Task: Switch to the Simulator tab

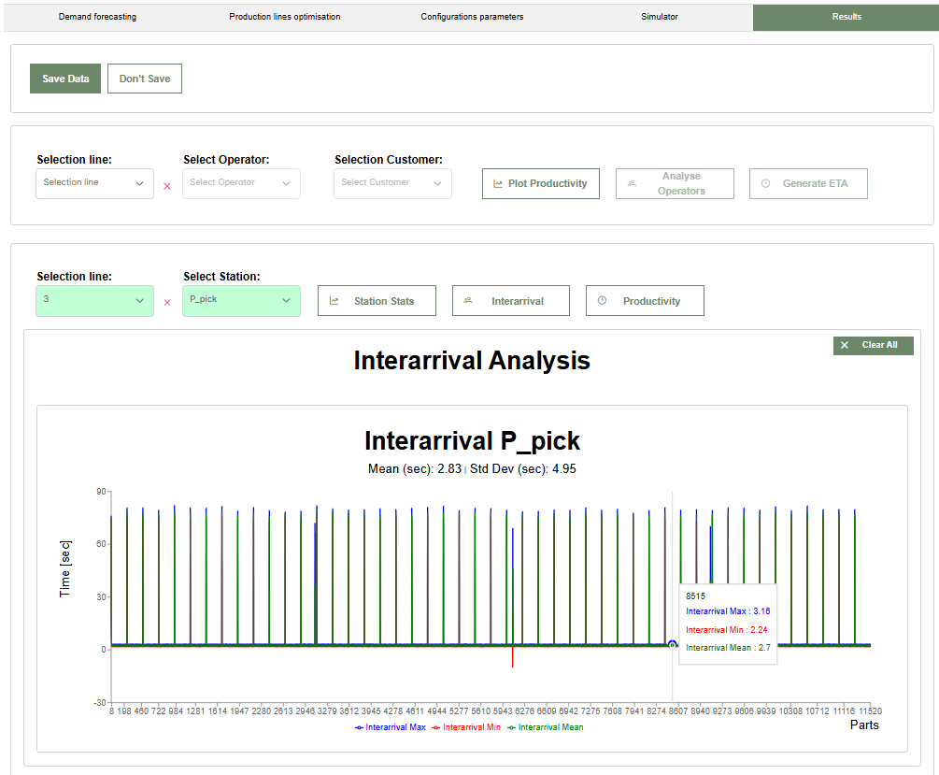Action: (x=660, y=17)
